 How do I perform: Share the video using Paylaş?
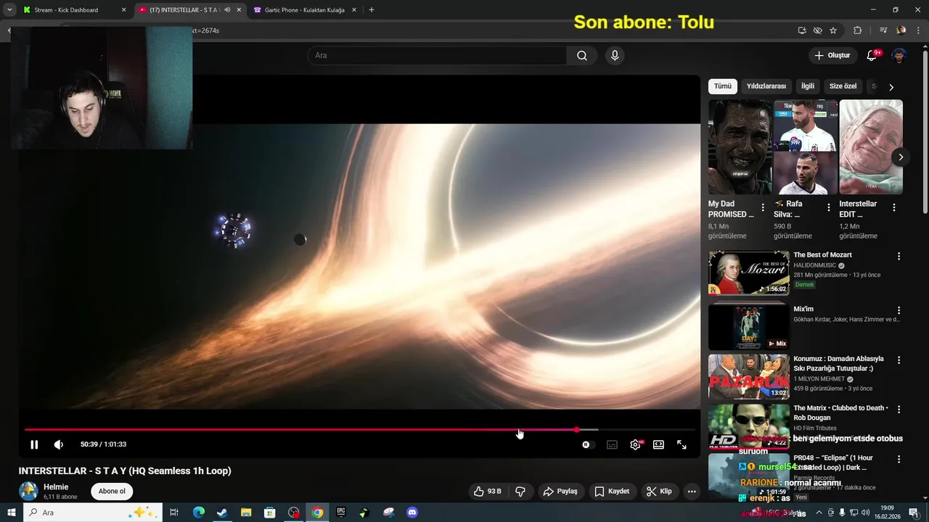[x=560, y=492]
